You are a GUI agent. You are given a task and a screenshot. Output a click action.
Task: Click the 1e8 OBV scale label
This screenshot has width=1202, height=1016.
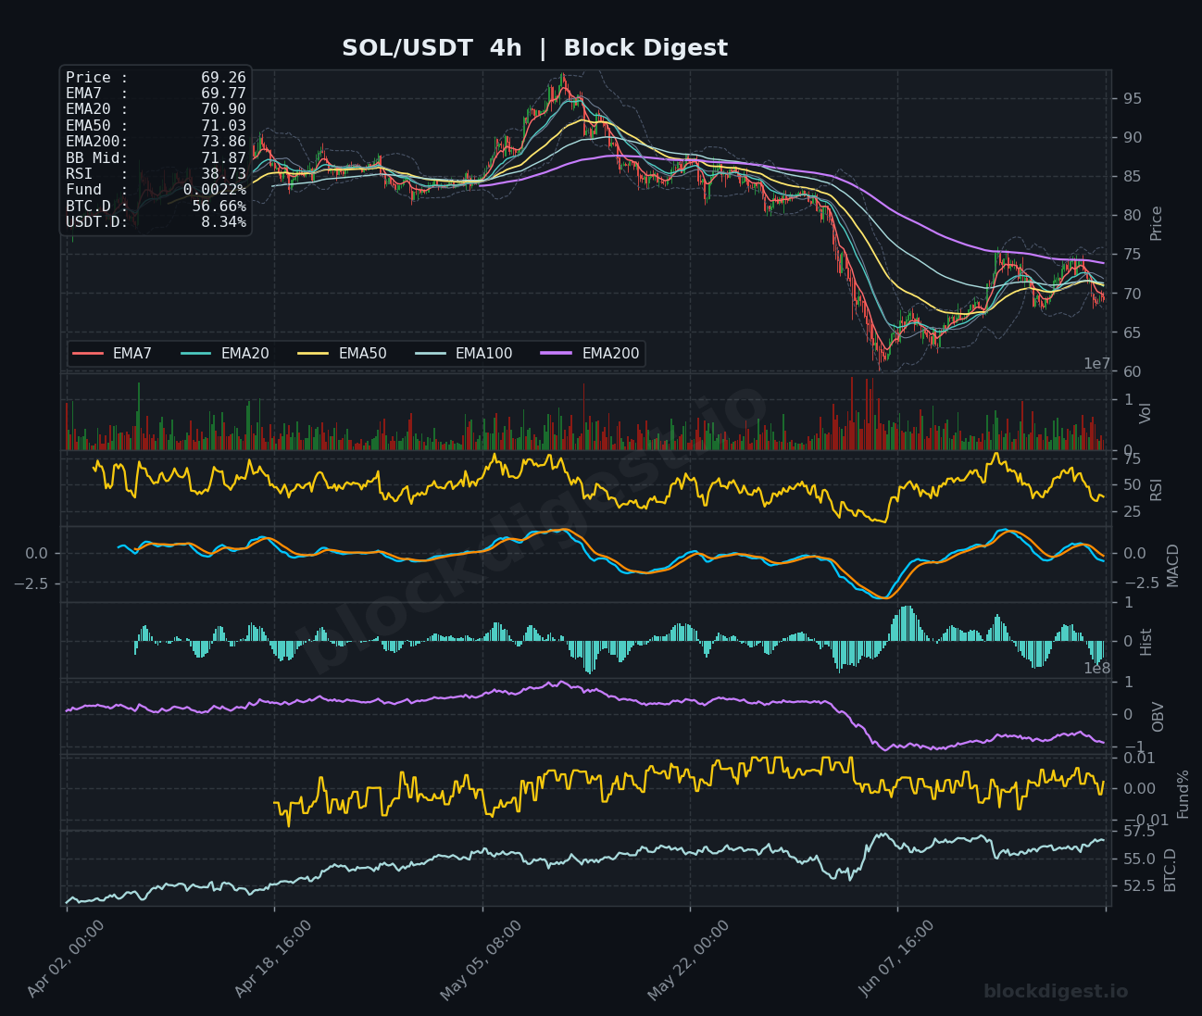click(1096, 669)
